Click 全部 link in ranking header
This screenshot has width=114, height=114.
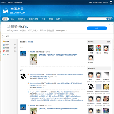pyautogui.click(x=109, y=42)
